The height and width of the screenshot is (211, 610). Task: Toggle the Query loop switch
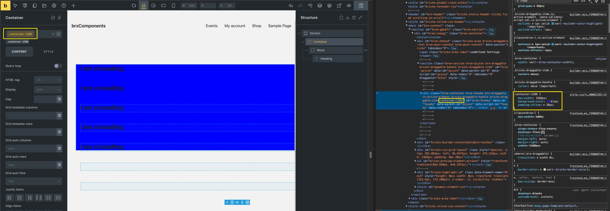tap(58, 66)
